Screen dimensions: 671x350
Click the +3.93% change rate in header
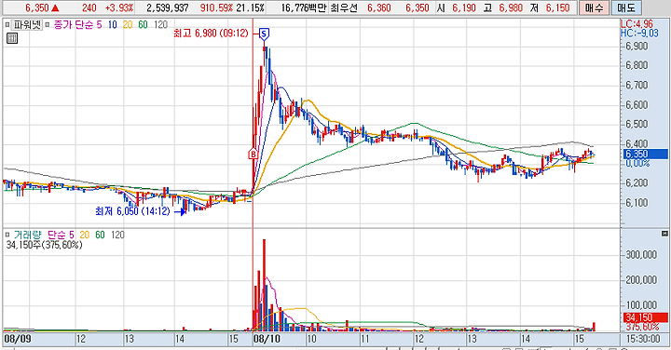click(x=119, y=7)
